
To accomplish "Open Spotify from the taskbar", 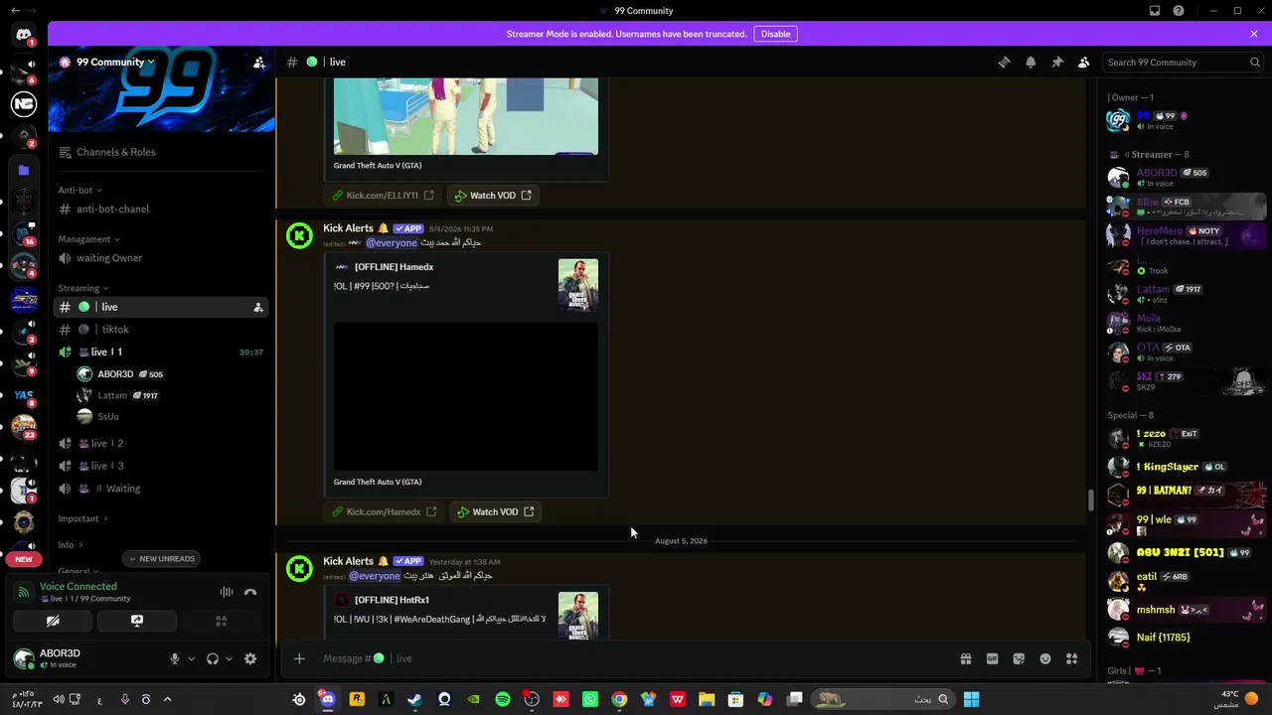I will [503, 699].
